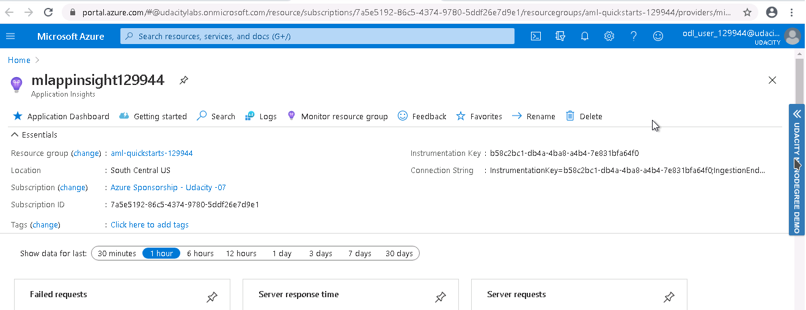Collapse the Essentials section
Viewport: 806px width, 310px height.
click(34, 135)
